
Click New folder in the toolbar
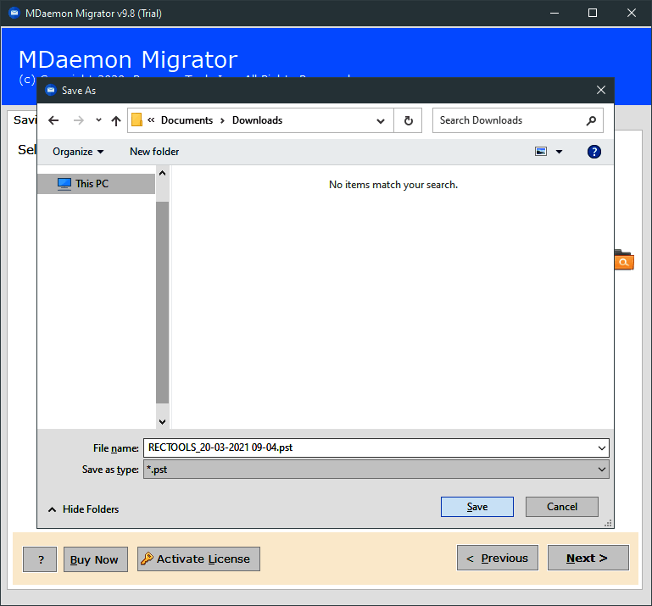(154, 152)
